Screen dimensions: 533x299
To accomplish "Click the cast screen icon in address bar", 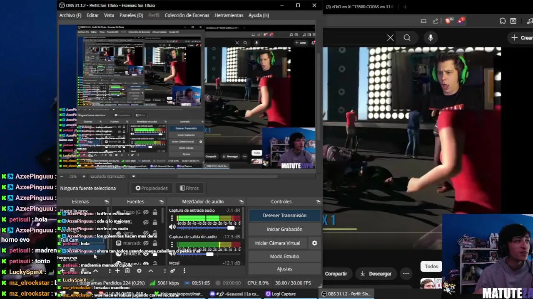I will click(x=423, y=21).
